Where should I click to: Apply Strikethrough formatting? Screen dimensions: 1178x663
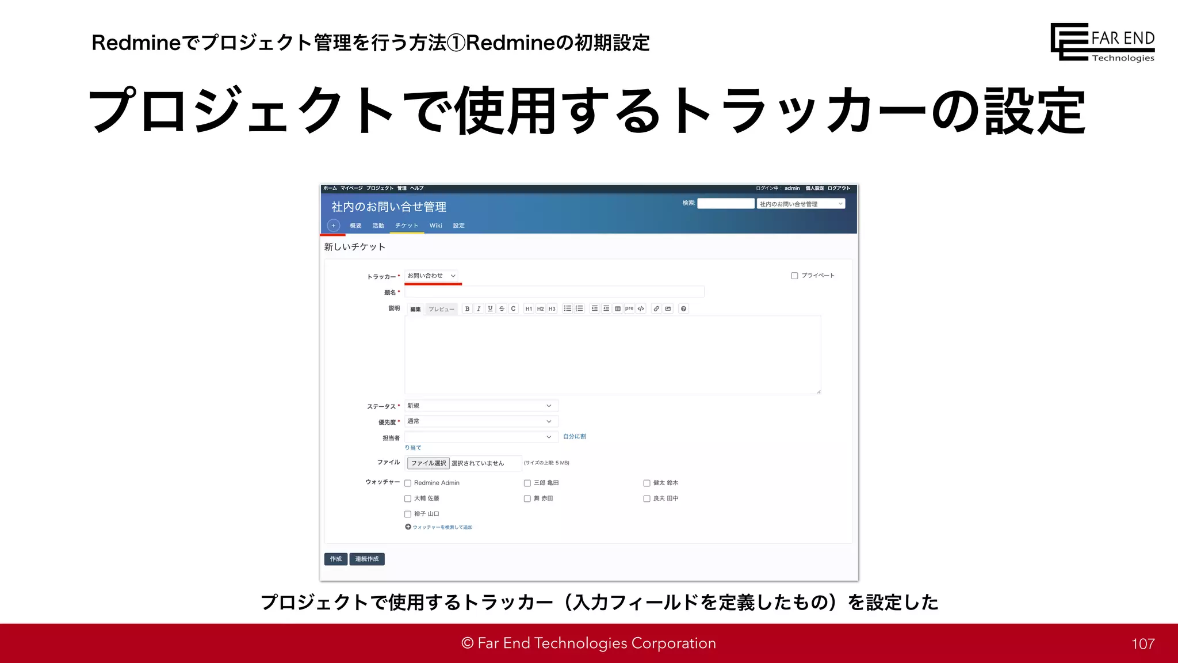pyautogui.click(x=502, y=308)
